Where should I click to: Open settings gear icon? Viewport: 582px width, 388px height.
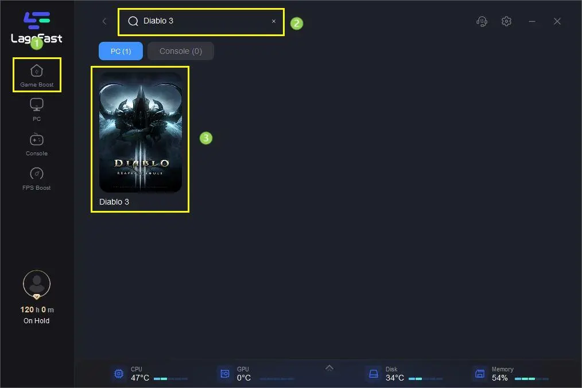click(507, 21)
